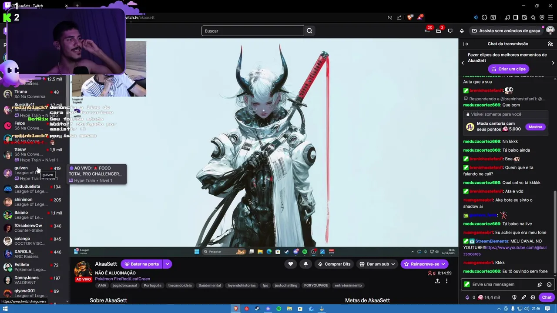Focus the Buscar search field
The width and height of the screenshot is (557, 313).
tap(252, 31)
